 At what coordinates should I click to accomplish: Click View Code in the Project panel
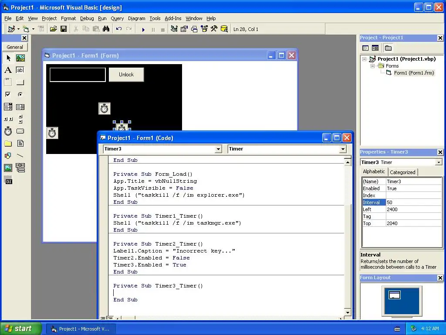pos(365,48)
